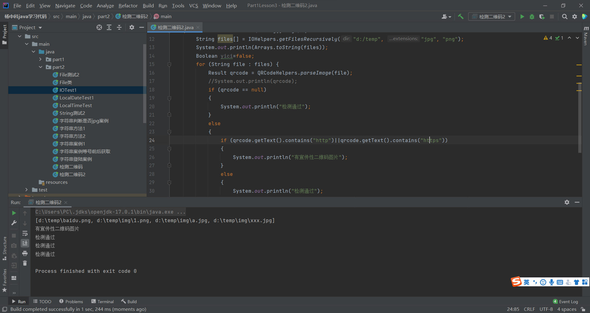Open the Refactor menu
The width and height of the screenshot is (590, 313).
point(128,6)
